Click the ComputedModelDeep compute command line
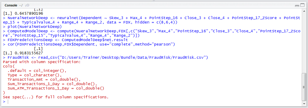Image resolution: width=308 pixels, height=108 pixels. [x=152, y=33]
